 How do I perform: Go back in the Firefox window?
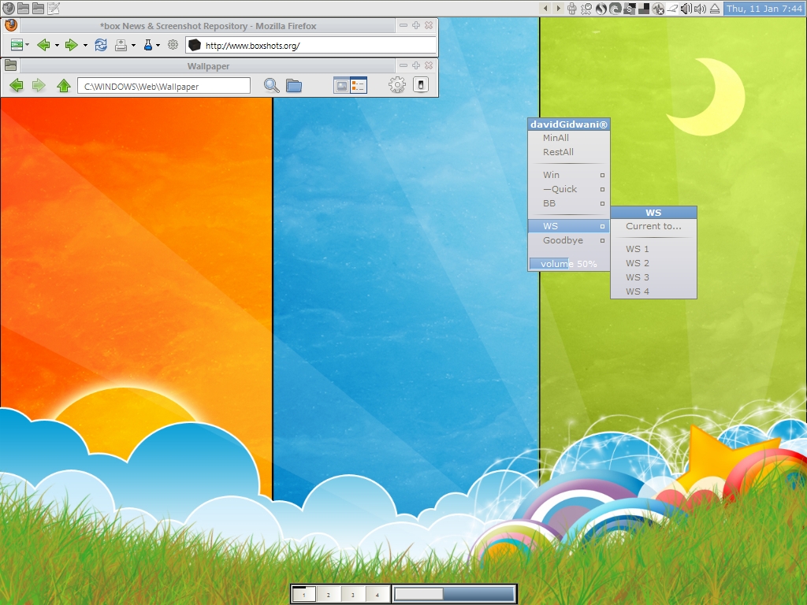(44, 45)
